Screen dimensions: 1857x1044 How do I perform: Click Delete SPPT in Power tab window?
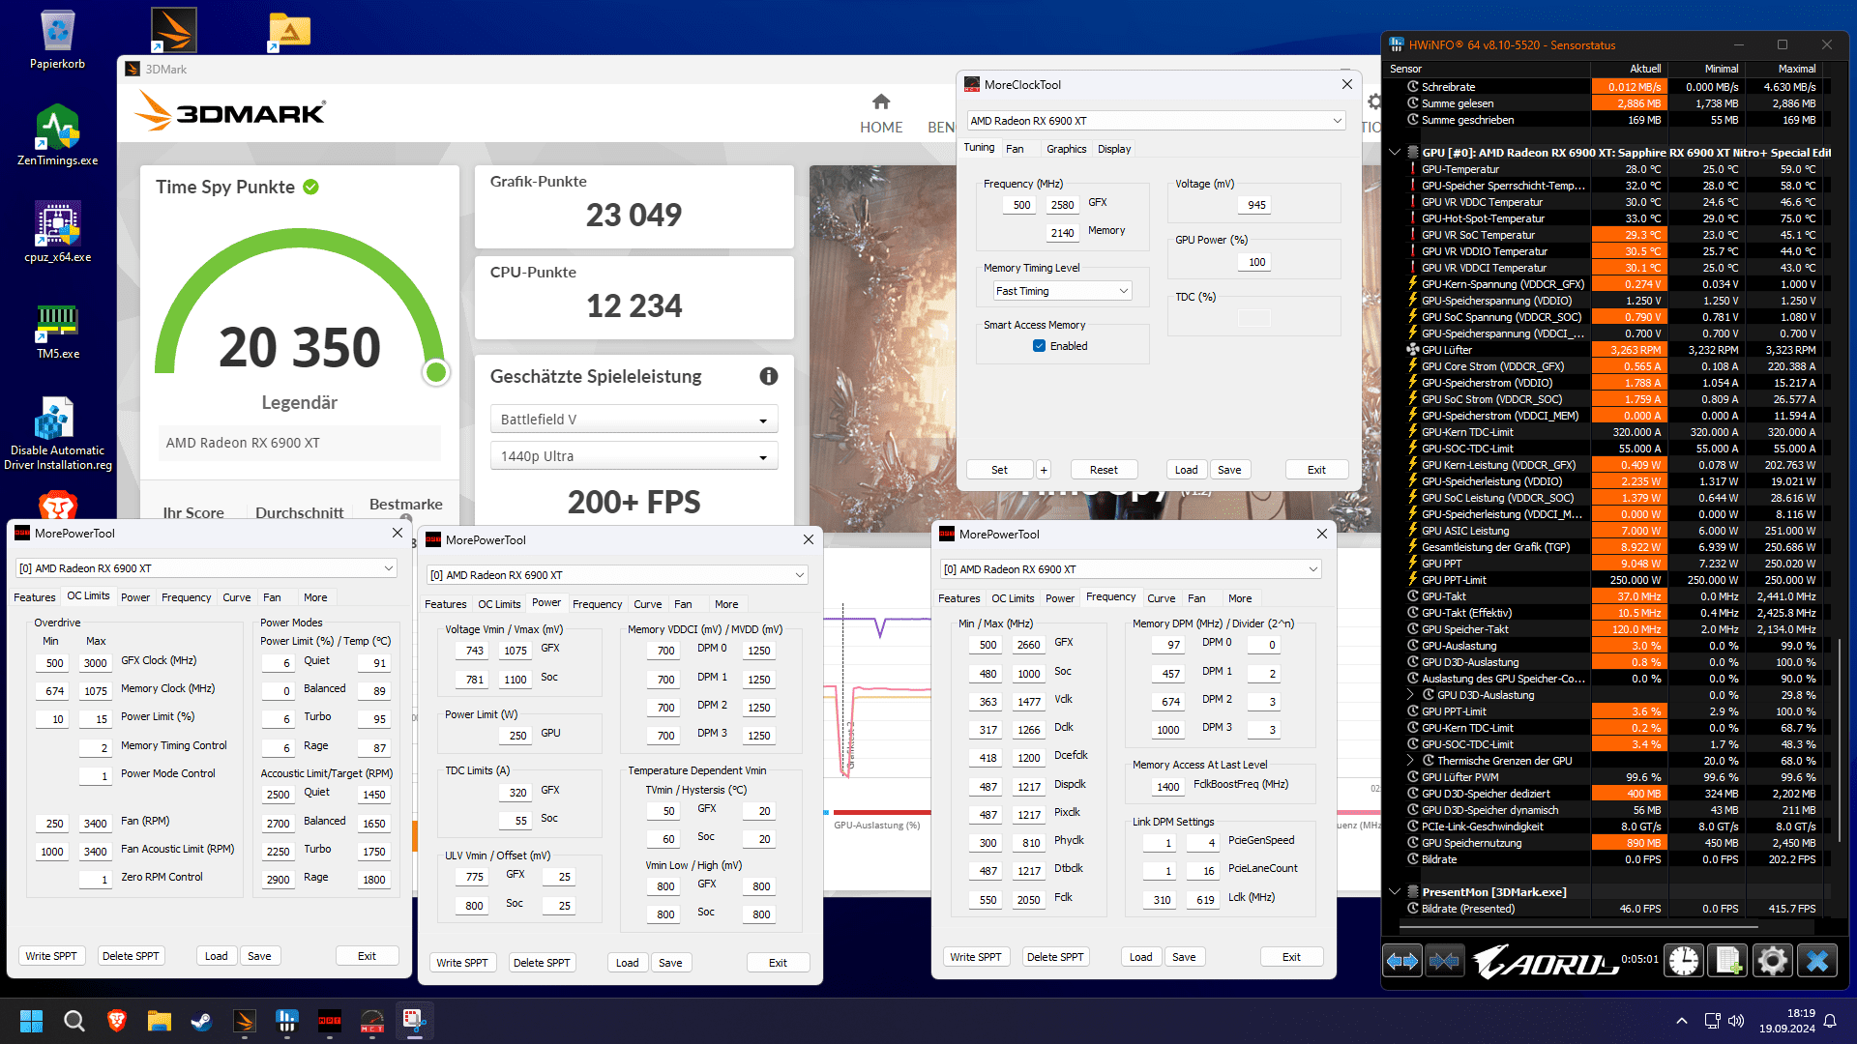tap(542, 963)
